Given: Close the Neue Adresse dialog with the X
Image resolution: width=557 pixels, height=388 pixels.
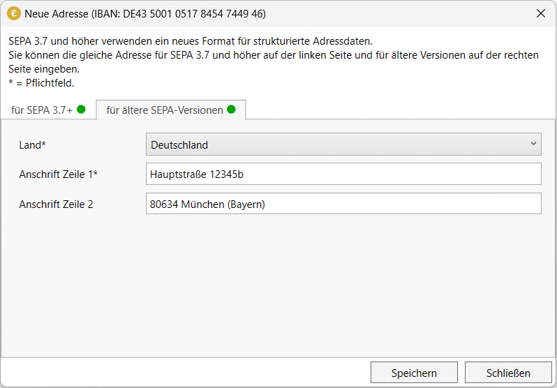Looking at the screenshot, I should [541, 14].
